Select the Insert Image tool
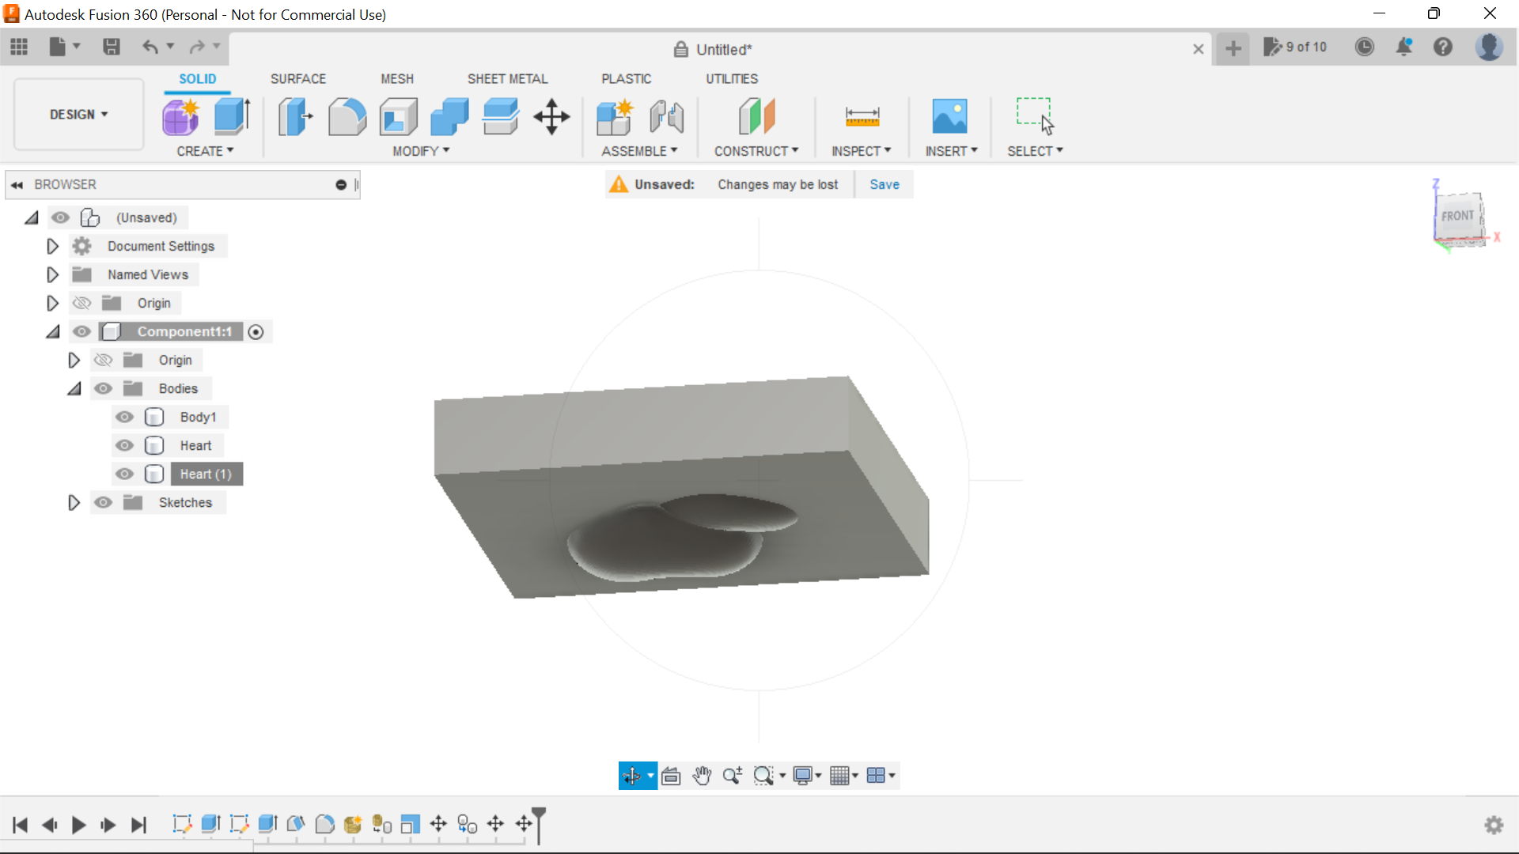Image resolution: width=1519 pixels, height=854 pixels. tap(949, 115)
